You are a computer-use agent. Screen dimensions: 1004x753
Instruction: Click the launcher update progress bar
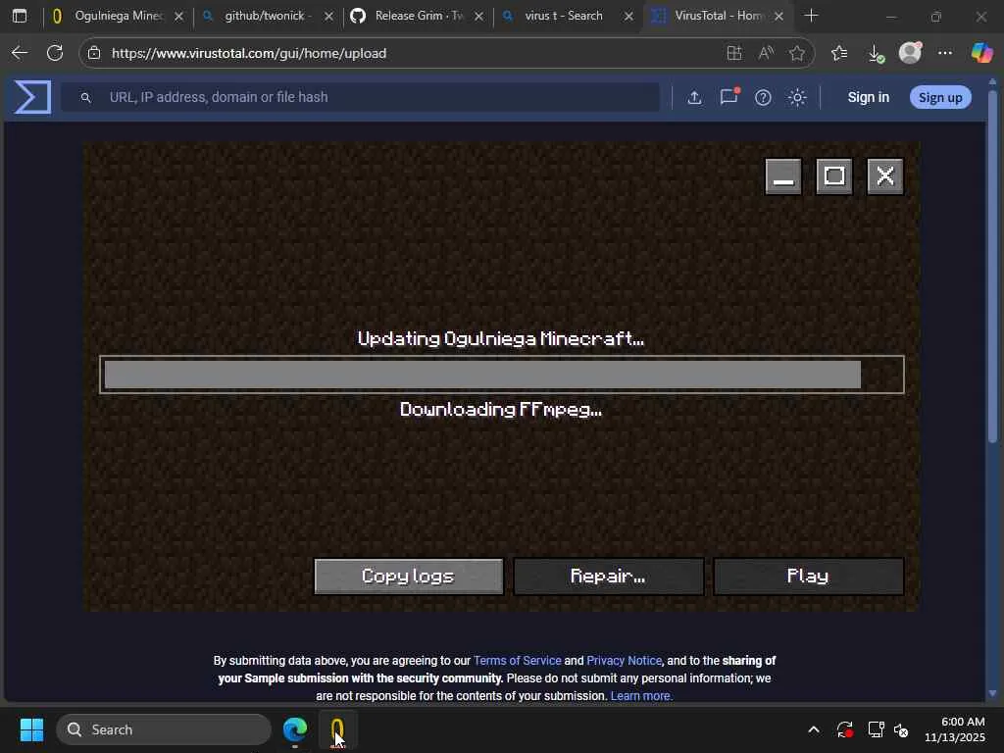tap(502, 375)
